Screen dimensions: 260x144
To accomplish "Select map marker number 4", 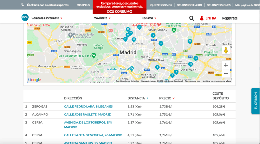I will point(161,43).
